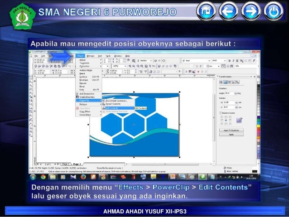289x217 pixels.
Task: Pick the green swatch in the color palette
Action: pyautogui.click(x=259, y=121)
